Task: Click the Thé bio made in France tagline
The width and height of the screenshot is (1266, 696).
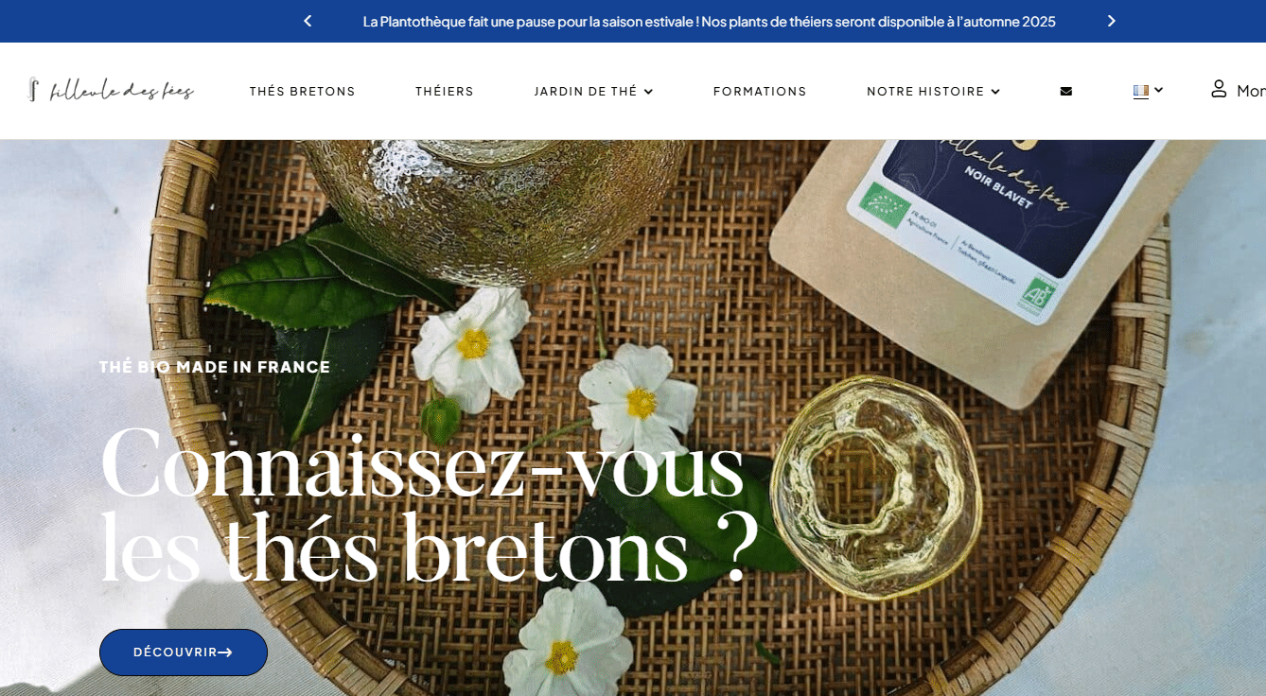Action: 215,367
